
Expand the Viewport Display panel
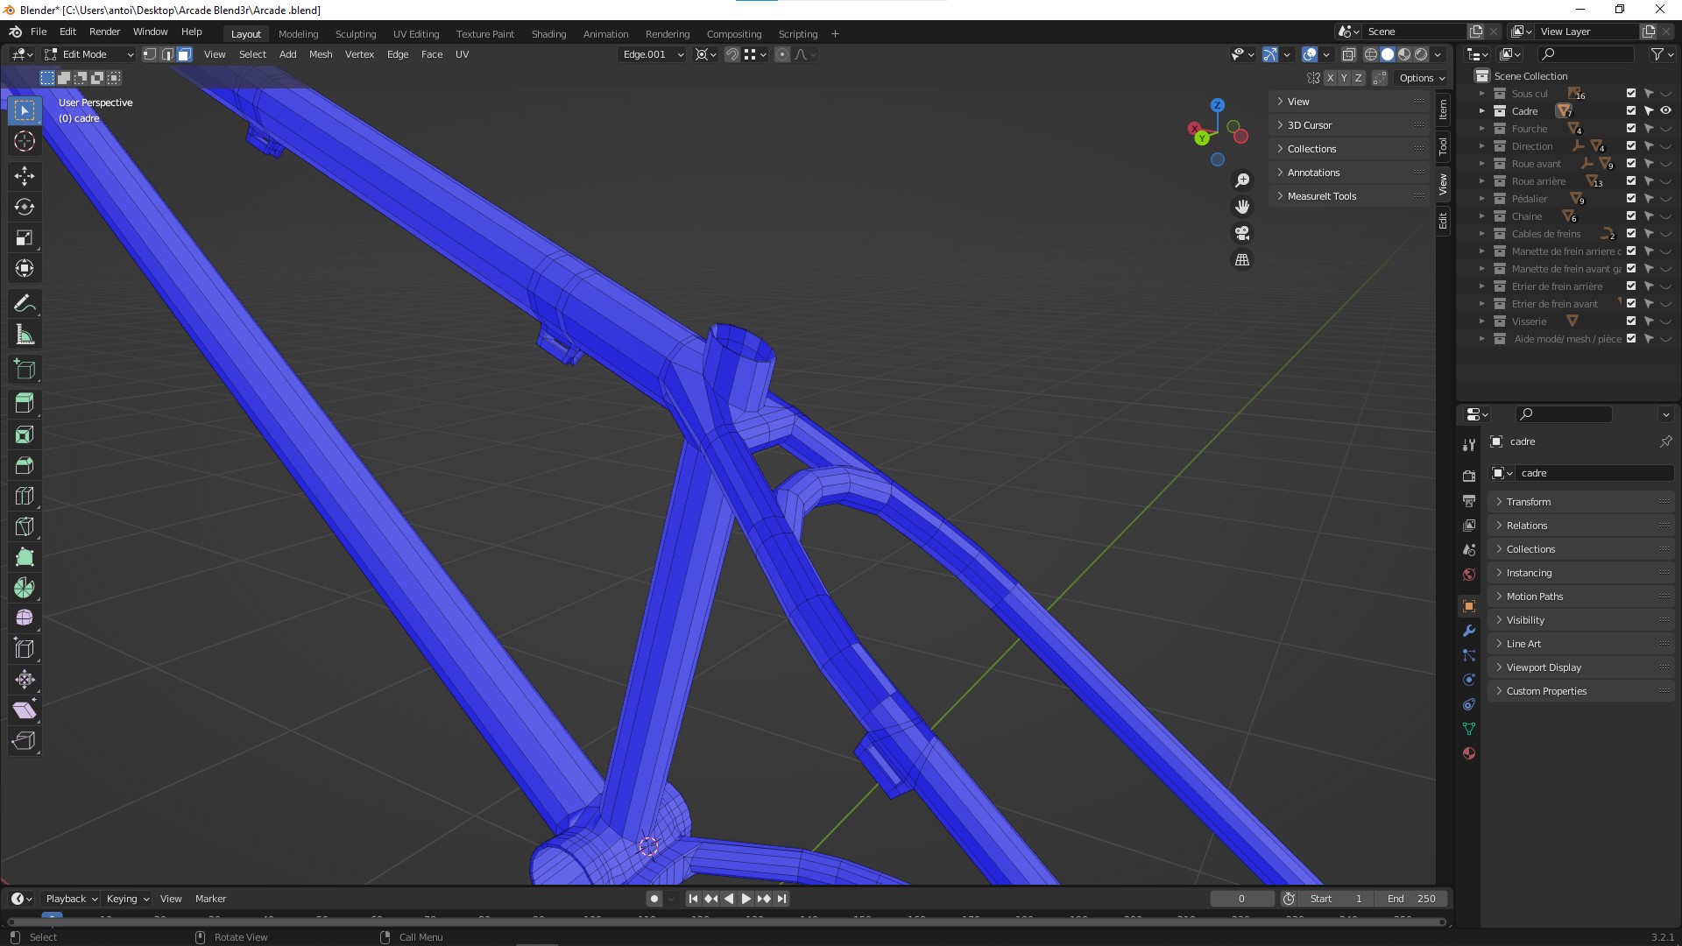tap(1581, 667)
